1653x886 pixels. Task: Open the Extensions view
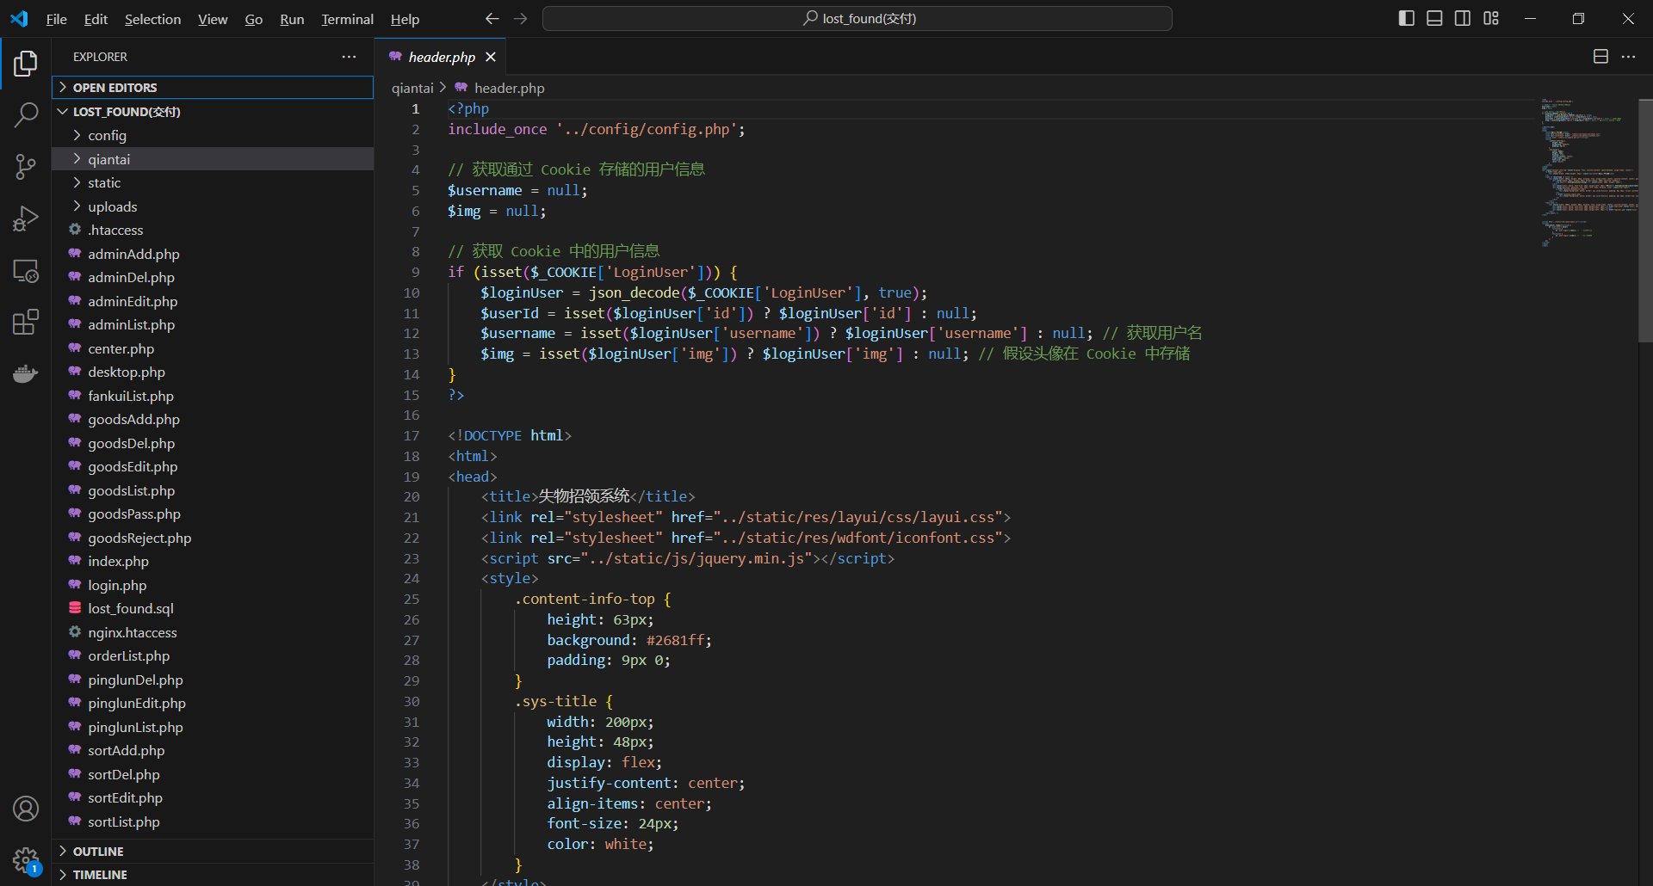click(x=26, y=322)
